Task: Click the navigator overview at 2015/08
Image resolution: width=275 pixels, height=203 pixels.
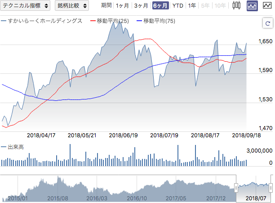Action: pyautogui.click(x=58, y=198)
